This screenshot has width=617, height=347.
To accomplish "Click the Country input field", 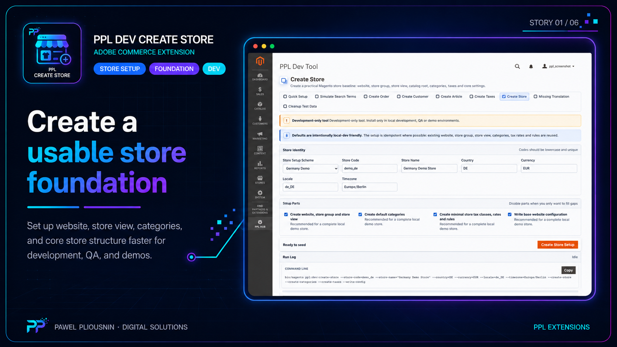I will click(x=489, y=169).
